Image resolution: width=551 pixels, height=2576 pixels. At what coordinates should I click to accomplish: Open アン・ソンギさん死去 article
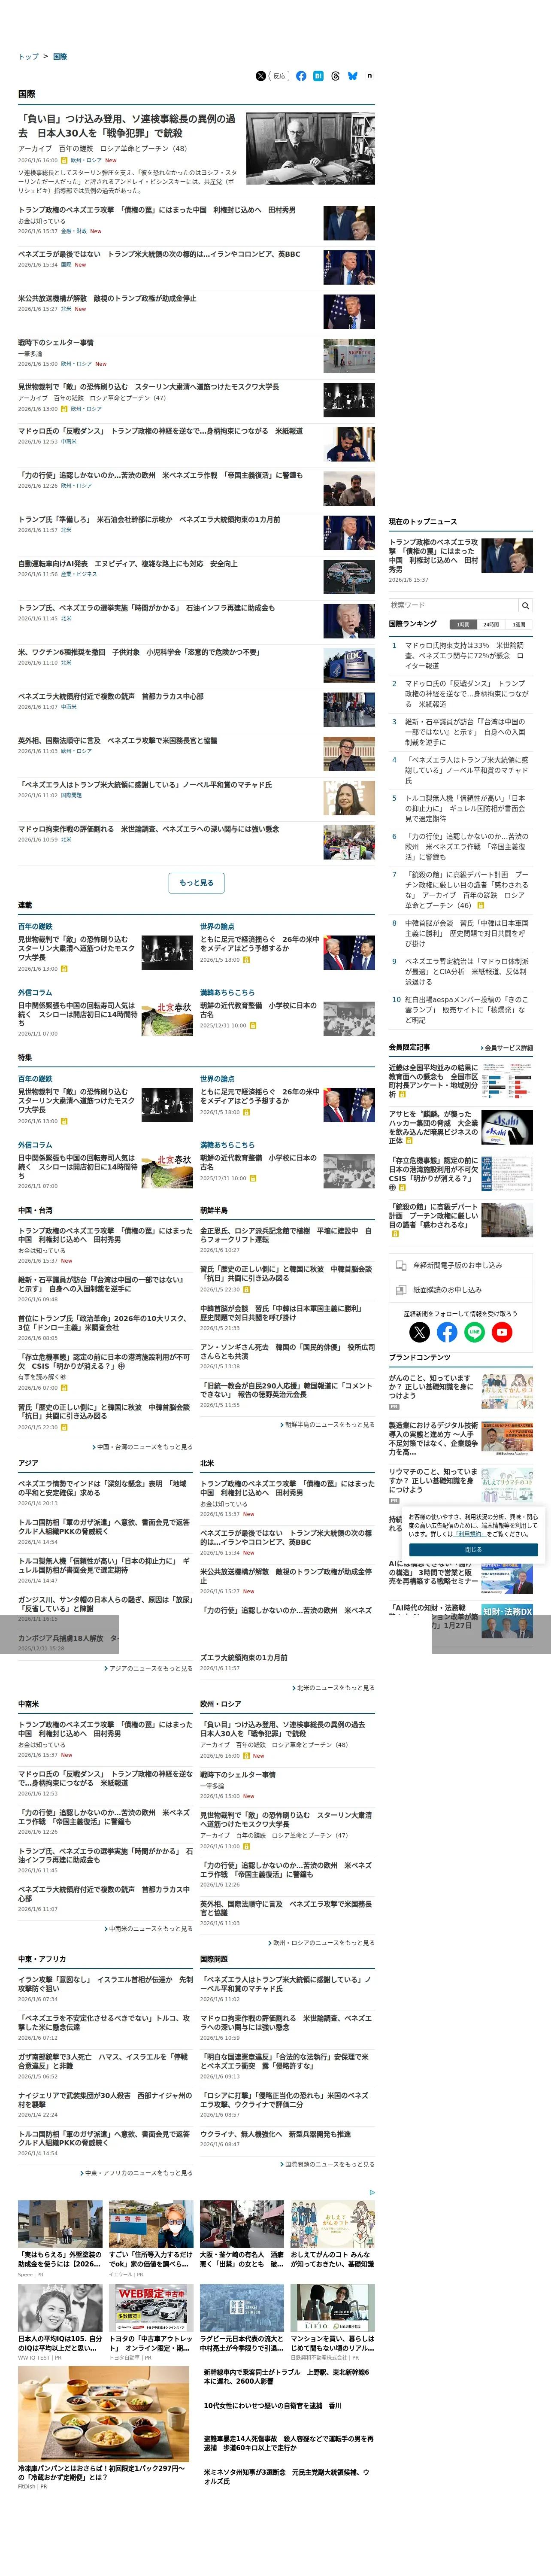[x=287, y=1352]
